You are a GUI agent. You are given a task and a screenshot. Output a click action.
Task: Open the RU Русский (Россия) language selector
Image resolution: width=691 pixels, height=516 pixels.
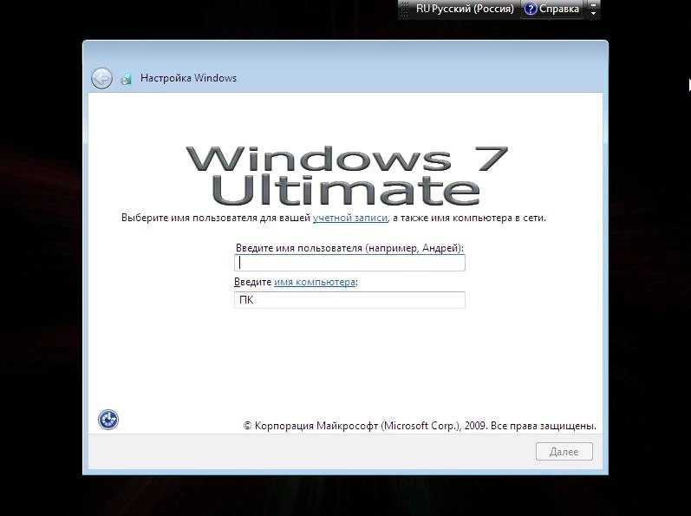465,9
